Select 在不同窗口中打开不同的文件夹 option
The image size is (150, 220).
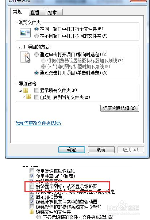pos(36,36)
